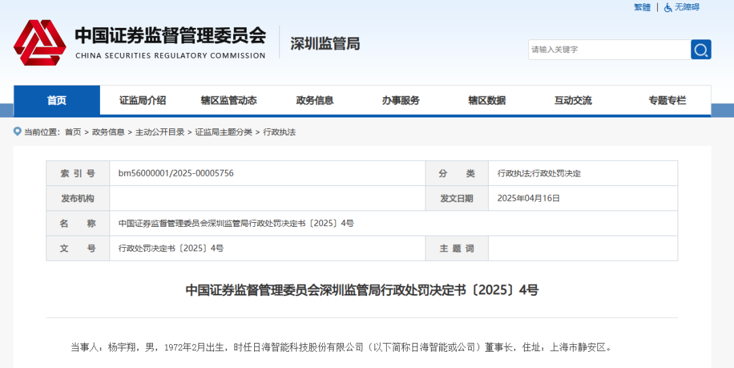Click the accessibility wheelchair icon

point(668,7)
